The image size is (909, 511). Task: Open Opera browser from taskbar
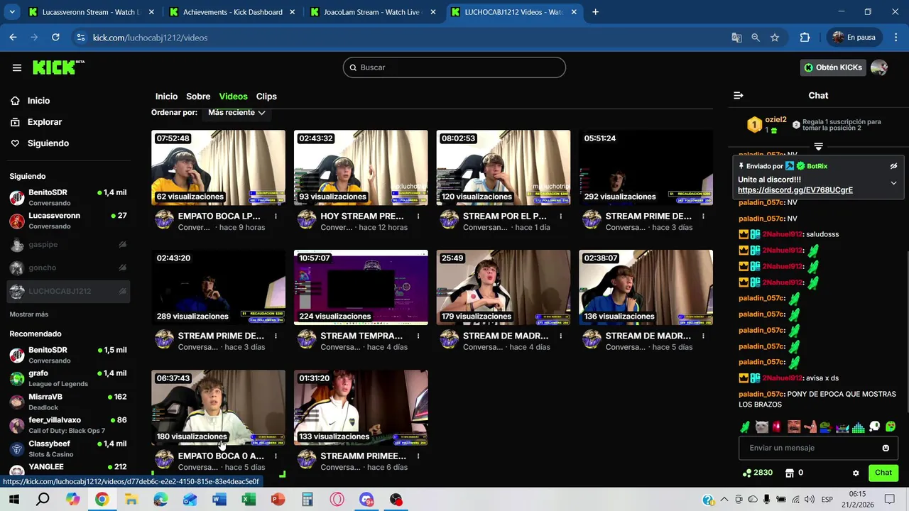click(x=337, y=500)
